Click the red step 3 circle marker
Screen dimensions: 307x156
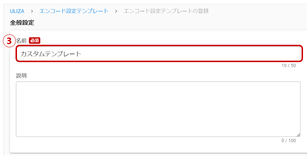[x=9, y=41]
